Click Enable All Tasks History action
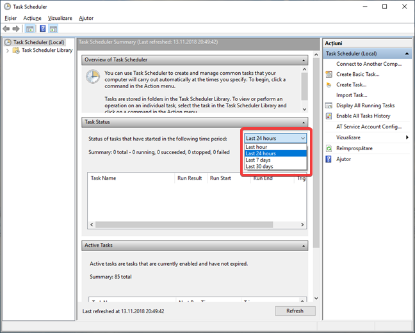415x333 pixels. pyautogui.click(x=363, y=116)
